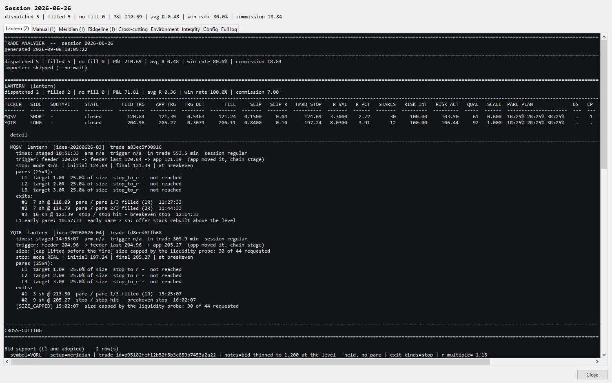Open the Manual (1) tab

44,29
